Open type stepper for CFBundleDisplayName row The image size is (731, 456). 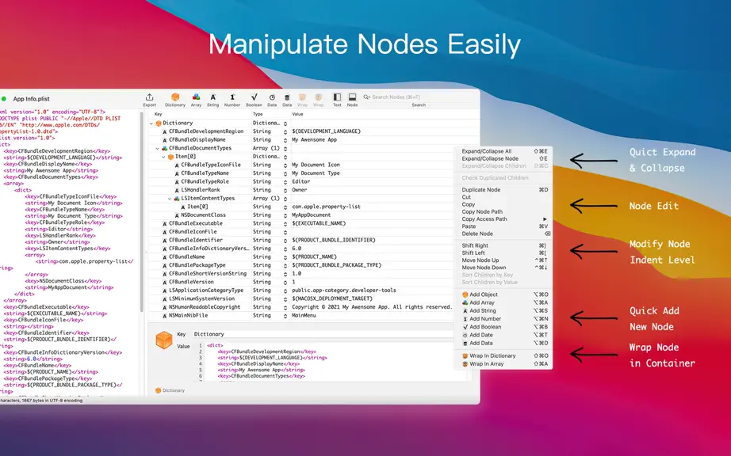[285, 140]
